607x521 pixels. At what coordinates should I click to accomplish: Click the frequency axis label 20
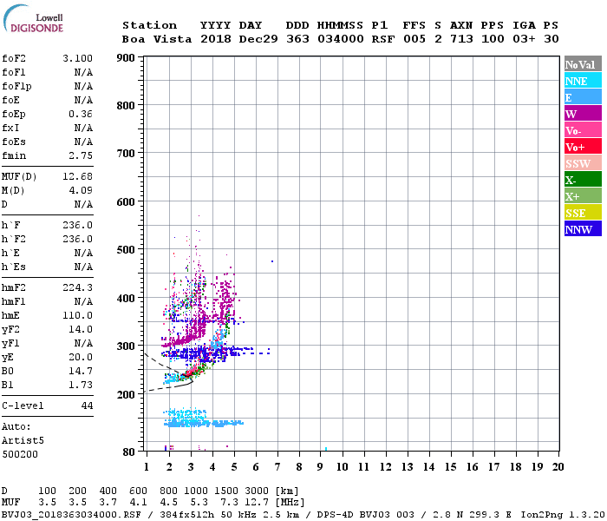coord(558,467)
